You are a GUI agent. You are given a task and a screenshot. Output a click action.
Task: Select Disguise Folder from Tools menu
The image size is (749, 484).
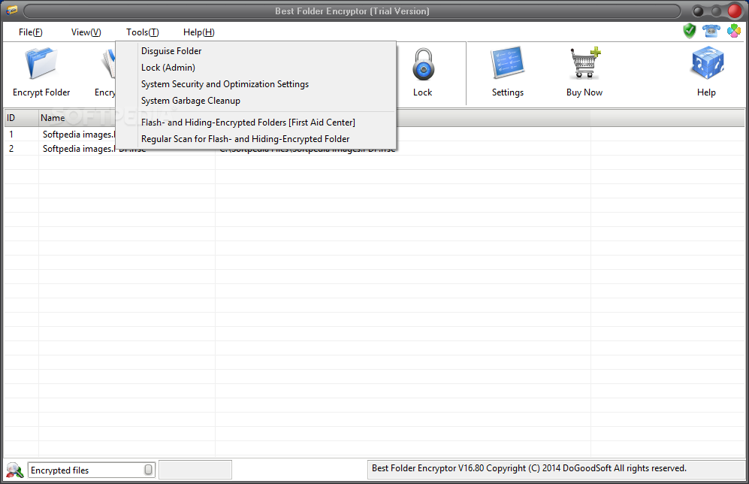[x=256, y=50]
